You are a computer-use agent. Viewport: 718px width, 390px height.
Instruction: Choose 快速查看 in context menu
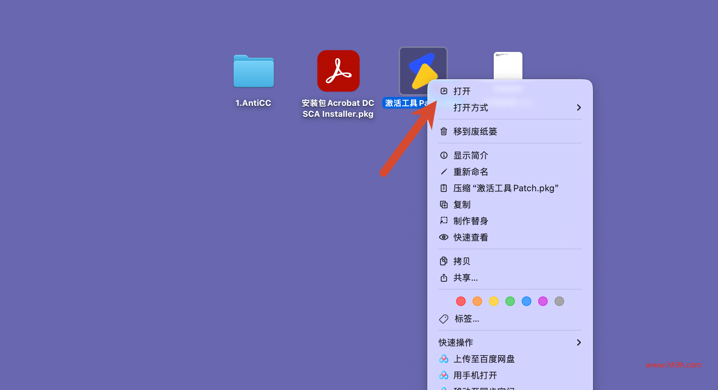click(510, 237)
